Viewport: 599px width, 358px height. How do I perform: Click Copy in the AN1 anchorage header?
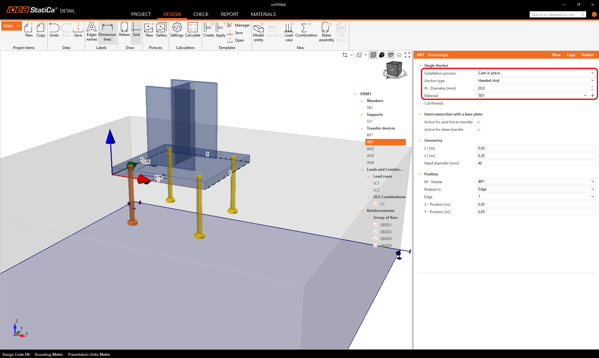pos(571,55)
